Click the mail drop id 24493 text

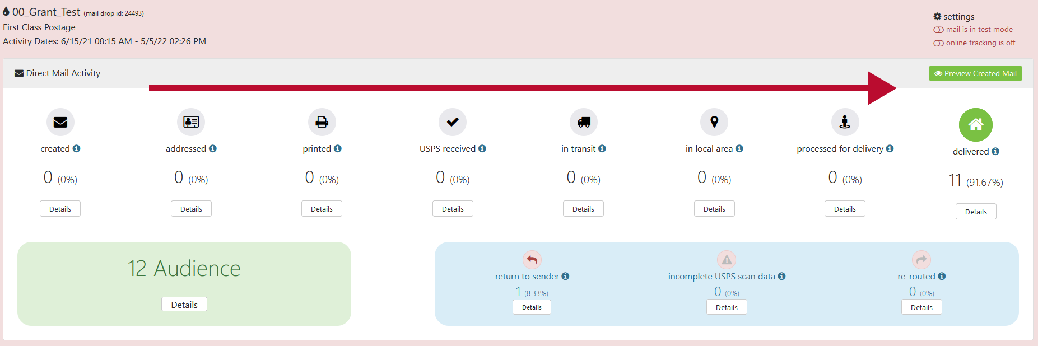114,13
